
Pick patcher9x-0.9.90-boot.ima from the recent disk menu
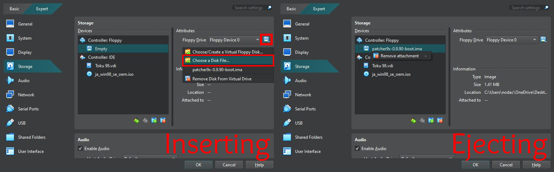[228, 70]
